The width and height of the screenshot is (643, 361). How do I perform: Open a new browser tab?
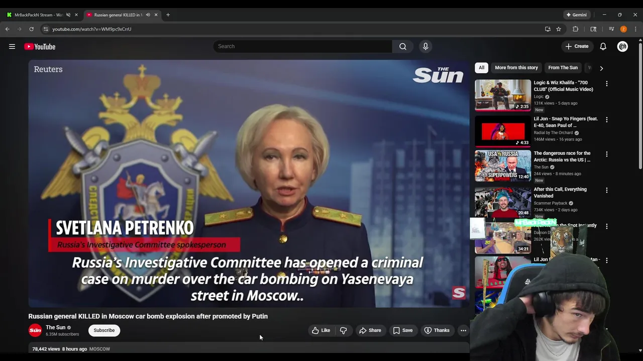168,15
